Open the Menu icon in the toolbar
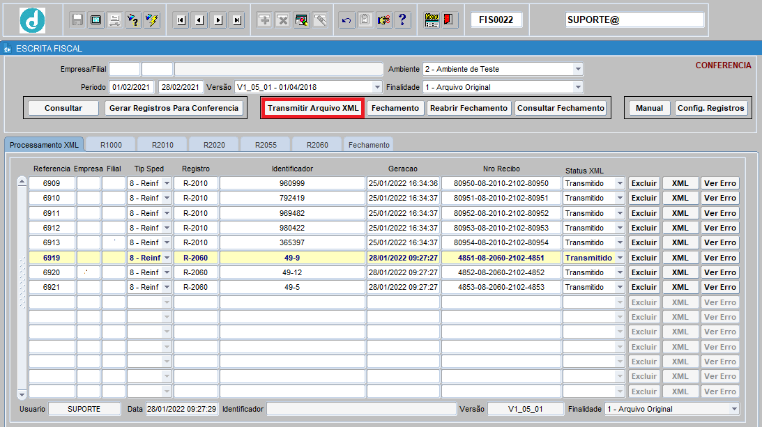762x427 pixels. (x=432, y=20)
